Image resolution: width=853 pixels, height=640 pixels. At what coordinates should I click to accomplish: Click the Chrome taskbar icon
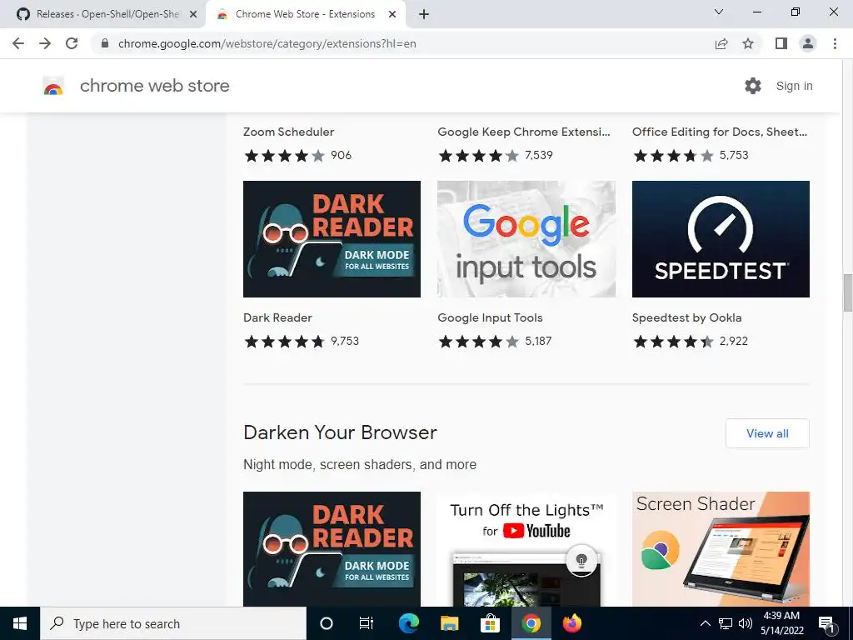pyautogui.click(x=531, y=623)
